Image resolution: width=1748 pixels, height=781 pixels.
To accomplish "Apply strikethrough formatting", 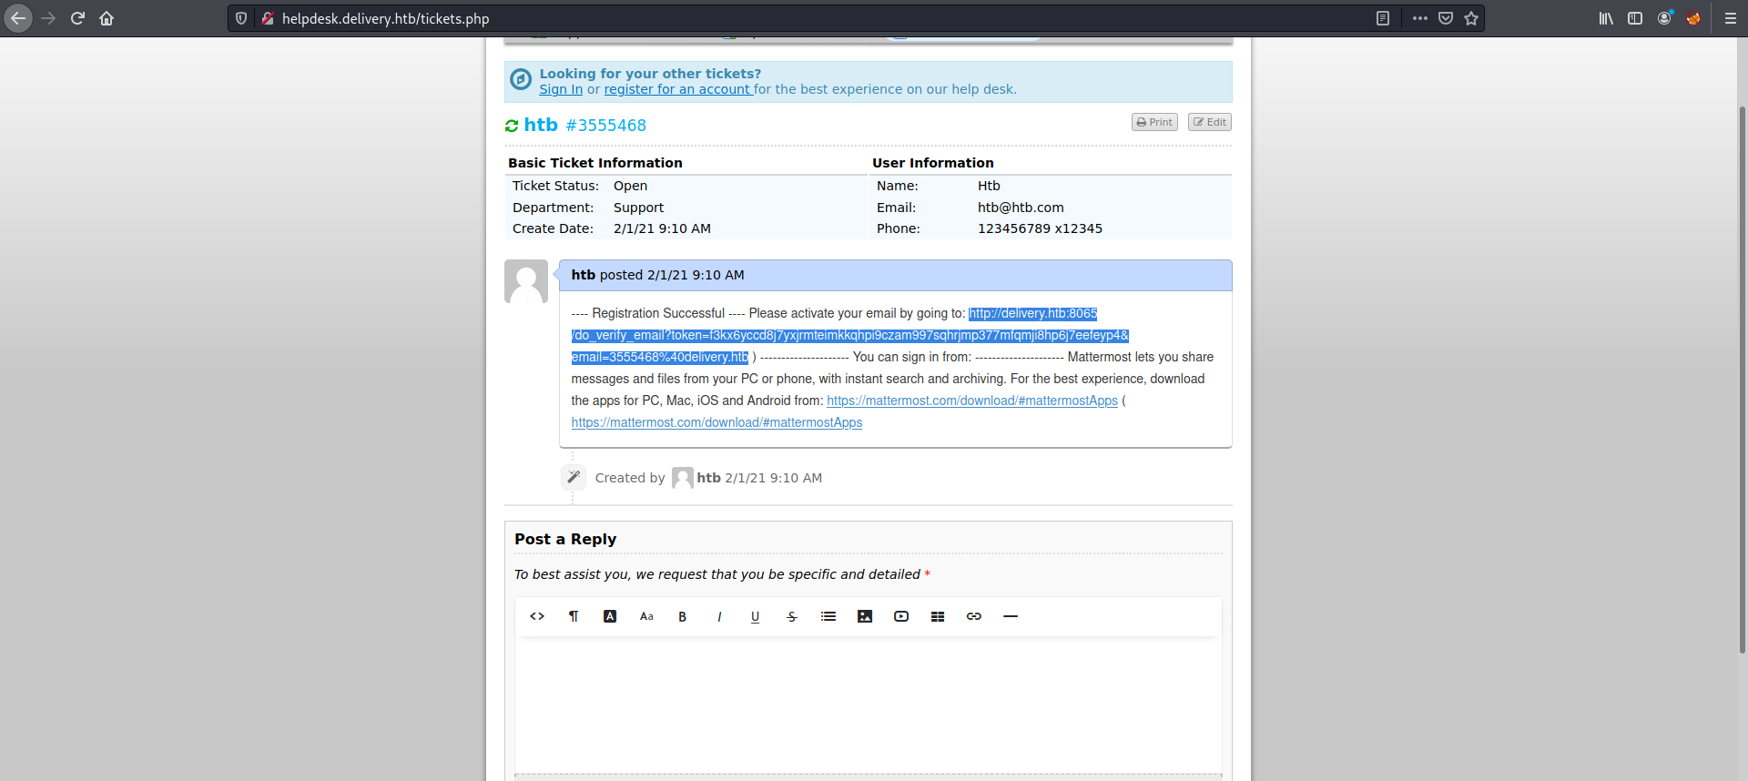I will pyautogui.click(x=792, y=616).
